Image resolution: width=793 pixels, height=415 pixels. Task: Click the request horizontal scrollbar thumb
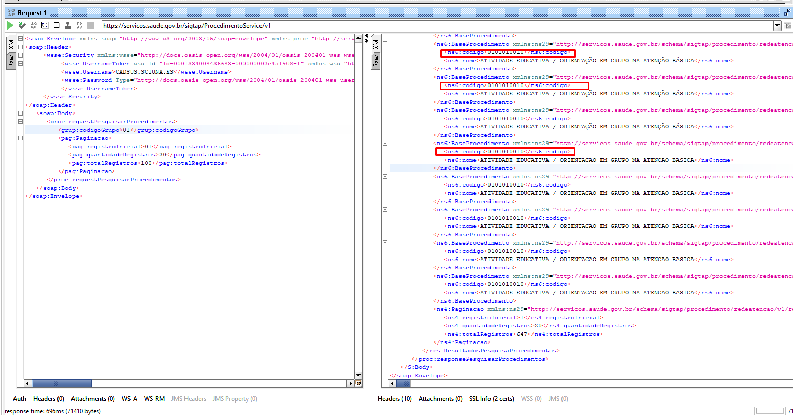(x=62, y=383)
